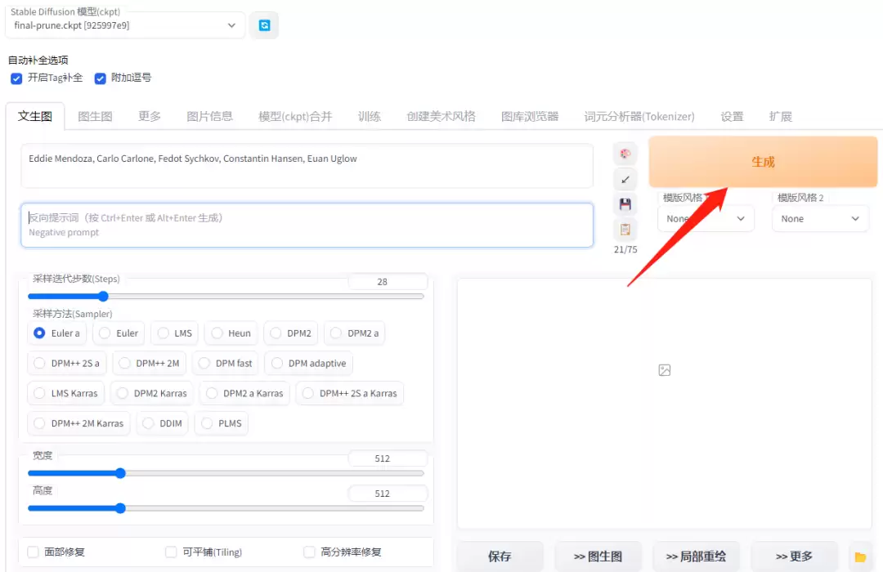This screenshot has height=572, width=883.
Task: Apply selected styles with clipboard icon
Action: [625, 229]
